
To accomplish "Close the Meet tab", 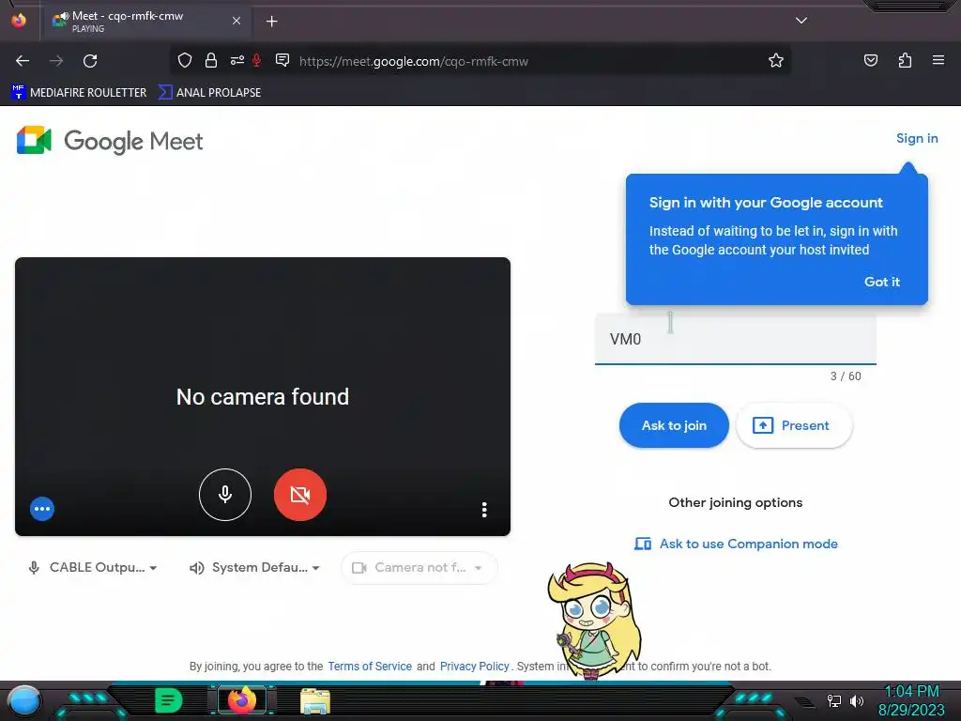I will tap(236, 21).
